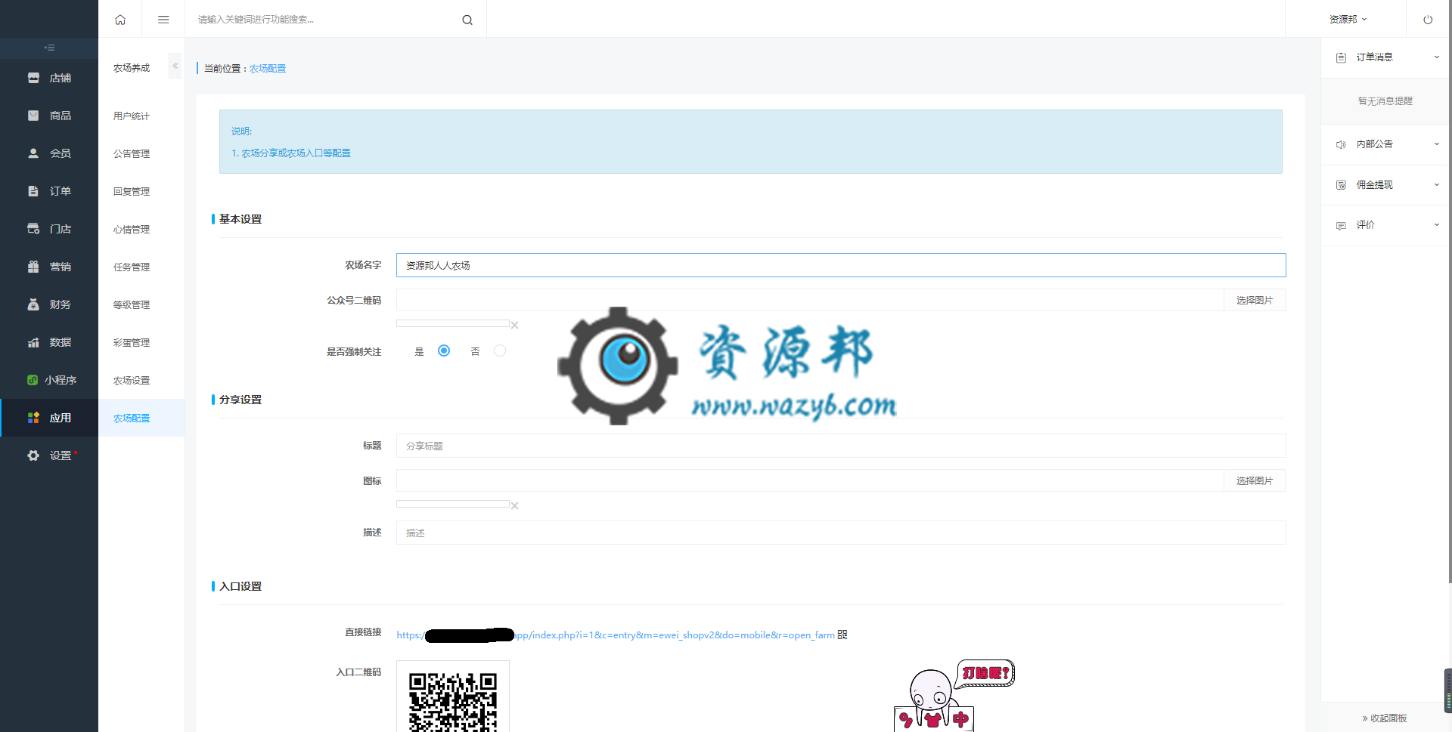Open the 门店 stores section
Screen dimensions: 1452x732
(x=49, y=229)
